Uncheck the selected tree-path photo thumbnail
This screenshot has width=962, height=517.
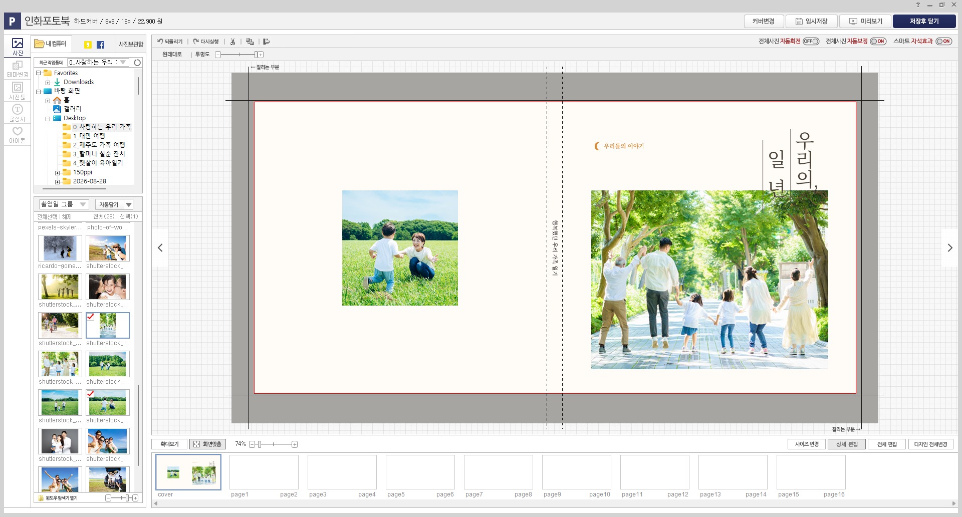click(x=91, y=317)
